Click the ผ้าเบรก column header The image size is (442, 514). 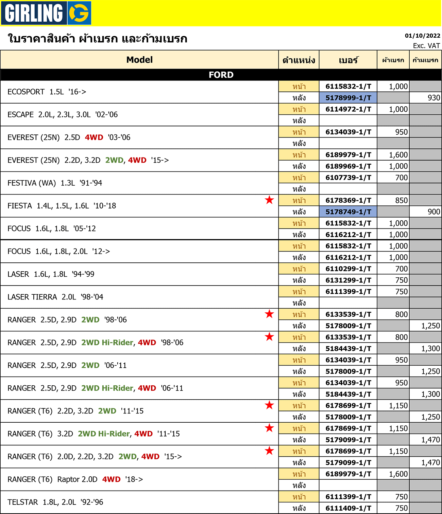(x=393, y=60)
